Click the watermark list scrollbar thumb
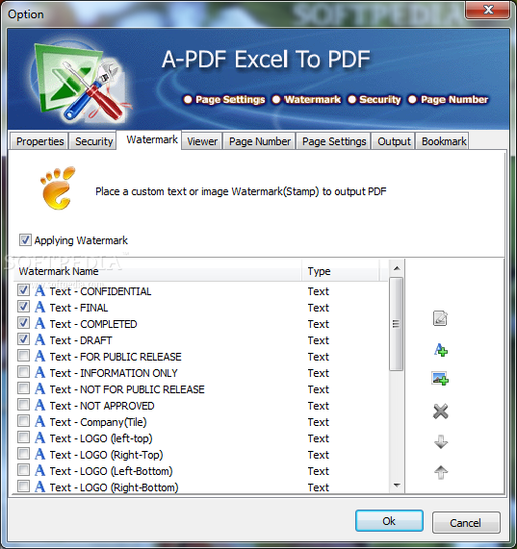This screenshot has width=517, height=549. point(397,323)
